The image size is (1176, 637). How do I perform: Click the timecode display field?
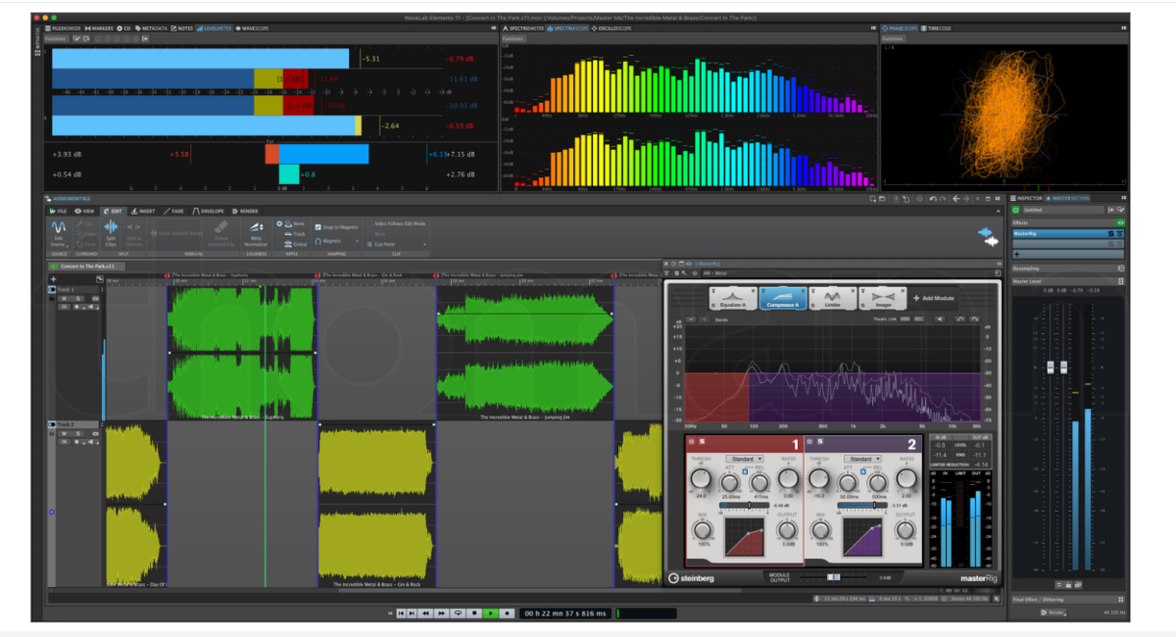point(565,612)
